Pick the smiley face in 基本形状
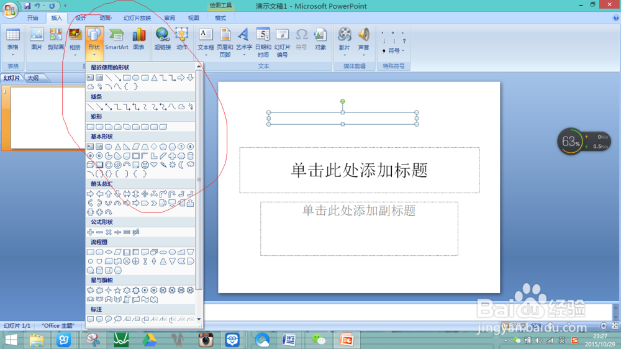Image resolution: width=621 pixels, height=349 pixels. tap(145, 165)
